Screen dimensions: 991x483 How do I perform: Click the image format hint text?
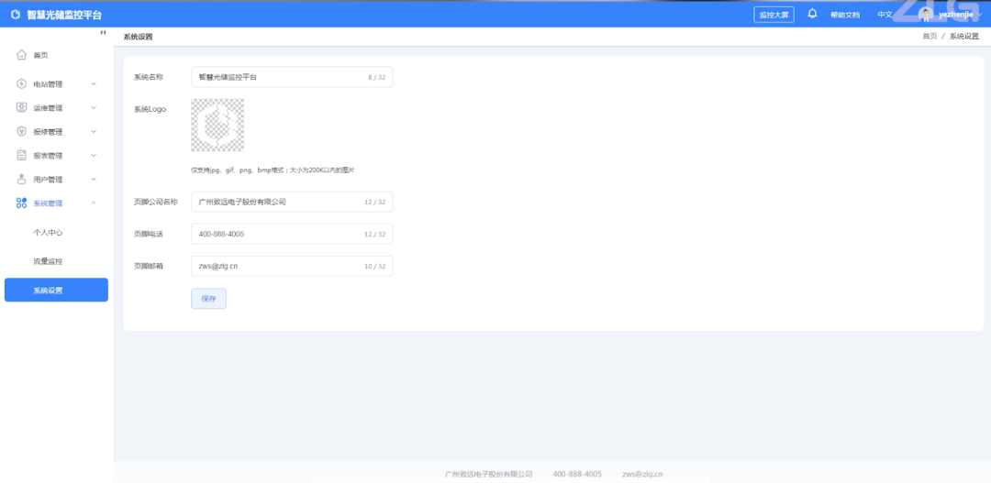point(273,170)
